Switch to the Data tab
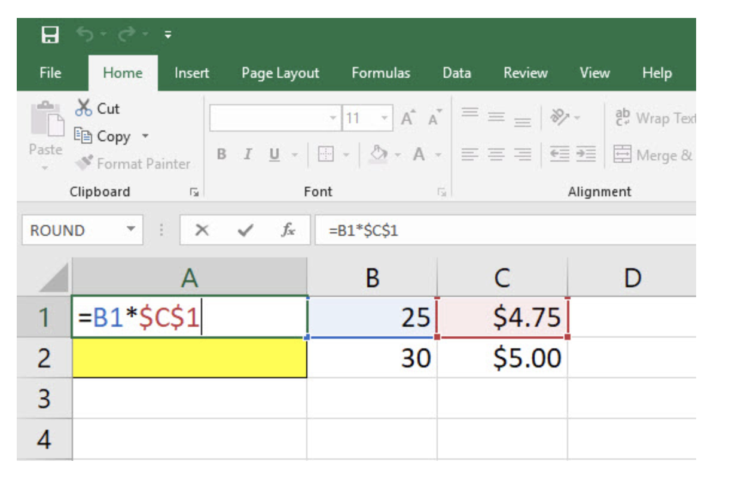The image size is (732, 480). 456,73
